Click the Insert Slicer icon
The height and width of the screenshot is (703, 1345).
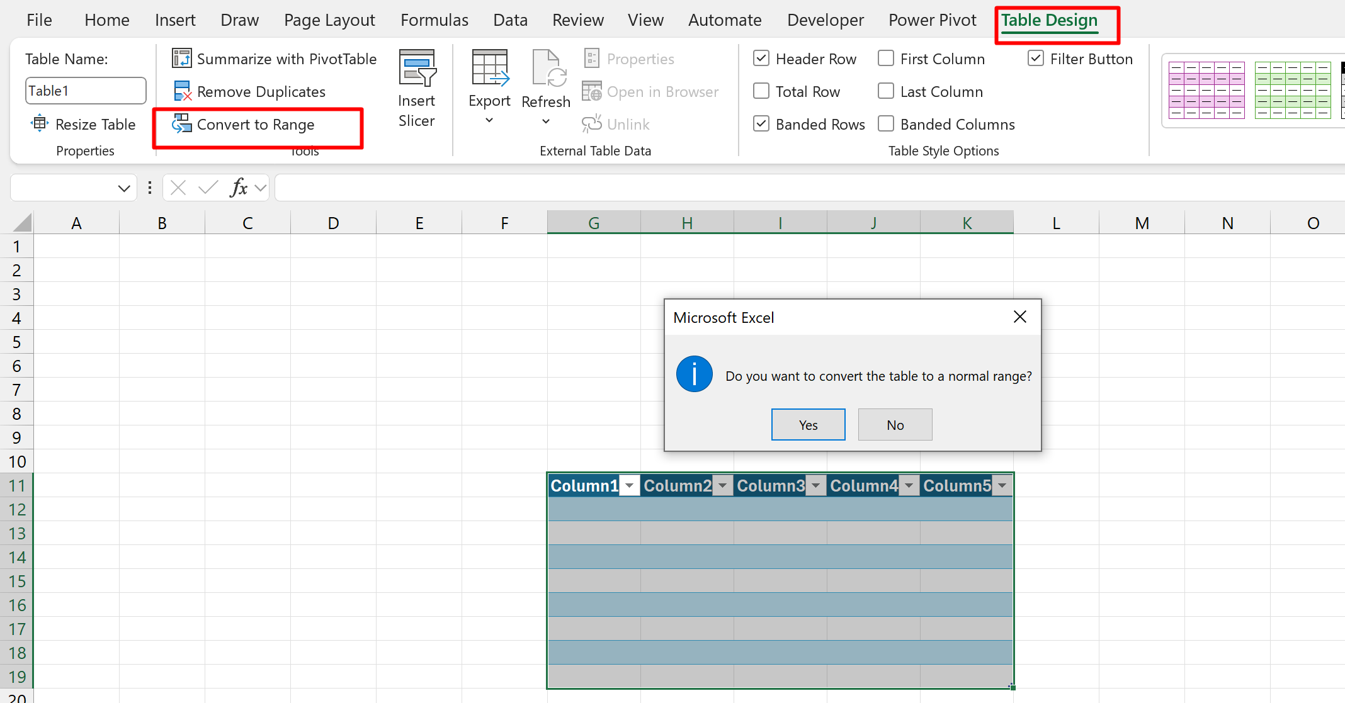[417, 69]
